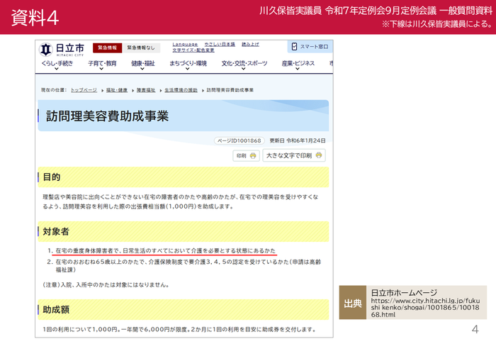Viewport: 496px width, 344px height.
Task: Open the Language link
Action: point(185,45)
